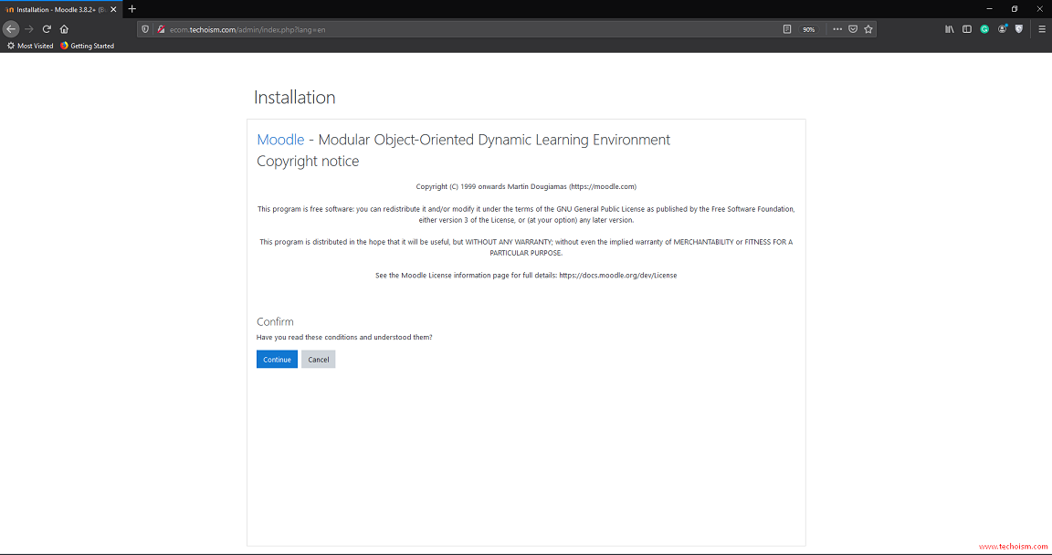Show site security info via crossed lock icon

[x=161, y=29]
